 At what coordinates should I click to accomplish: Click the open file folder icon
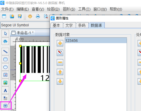click(x=12, y=17)
